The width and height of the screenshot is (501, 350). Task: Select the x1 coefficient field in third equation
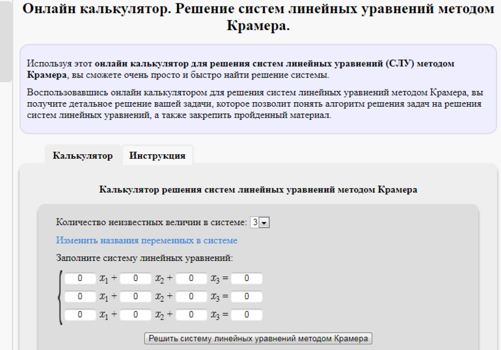pos(80,315)
